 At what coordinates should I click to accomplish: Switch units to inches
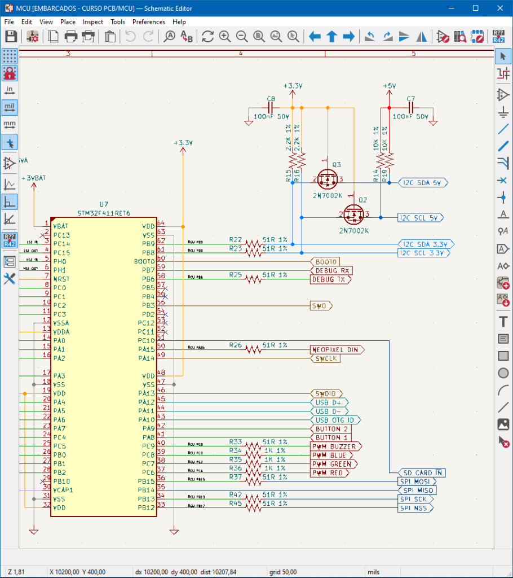click(10, 90)
